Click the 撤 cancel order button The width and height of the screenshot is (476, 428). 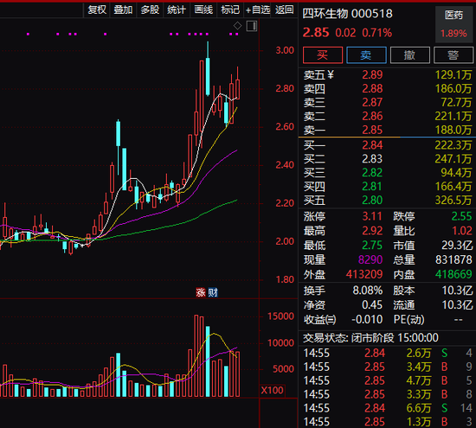(x=410, y=55)
